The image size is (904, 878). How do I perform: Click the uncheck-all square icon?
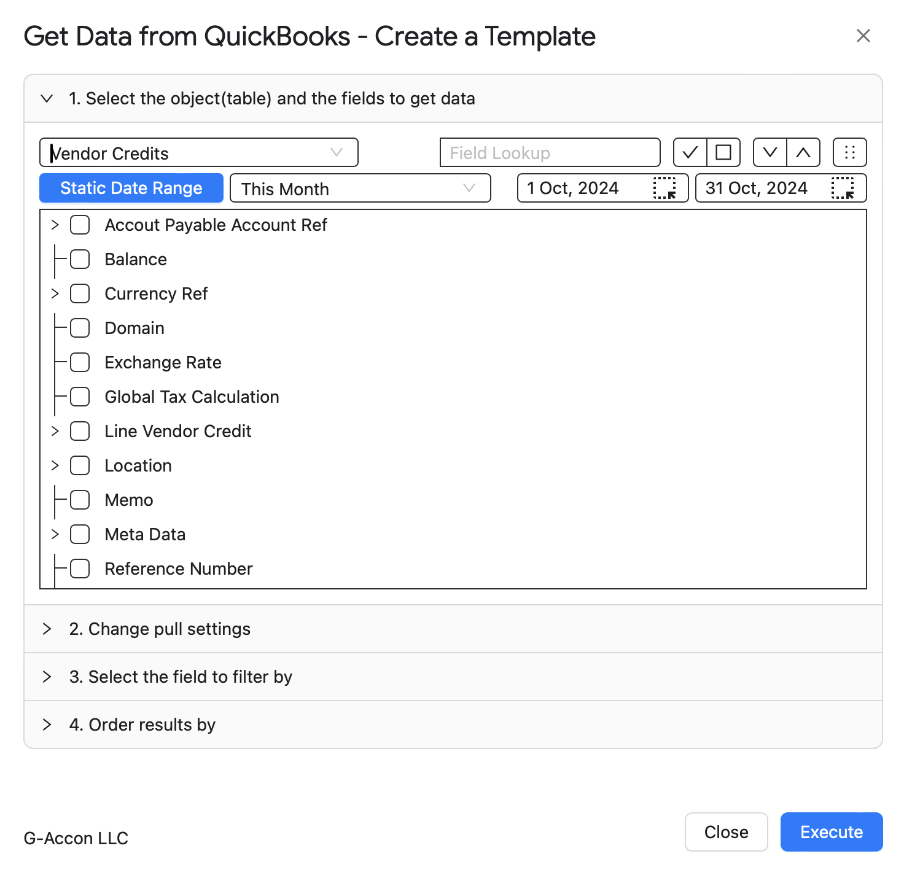click(x=723, y=152)
